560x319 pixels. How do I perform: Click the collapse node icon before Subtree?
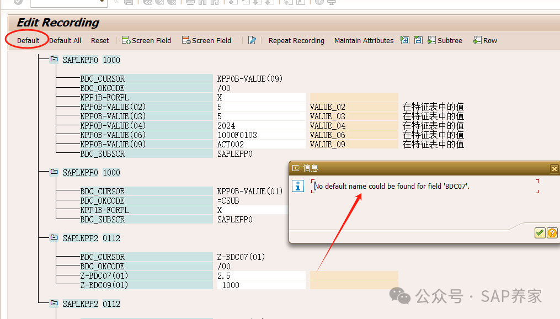point(418,40)
